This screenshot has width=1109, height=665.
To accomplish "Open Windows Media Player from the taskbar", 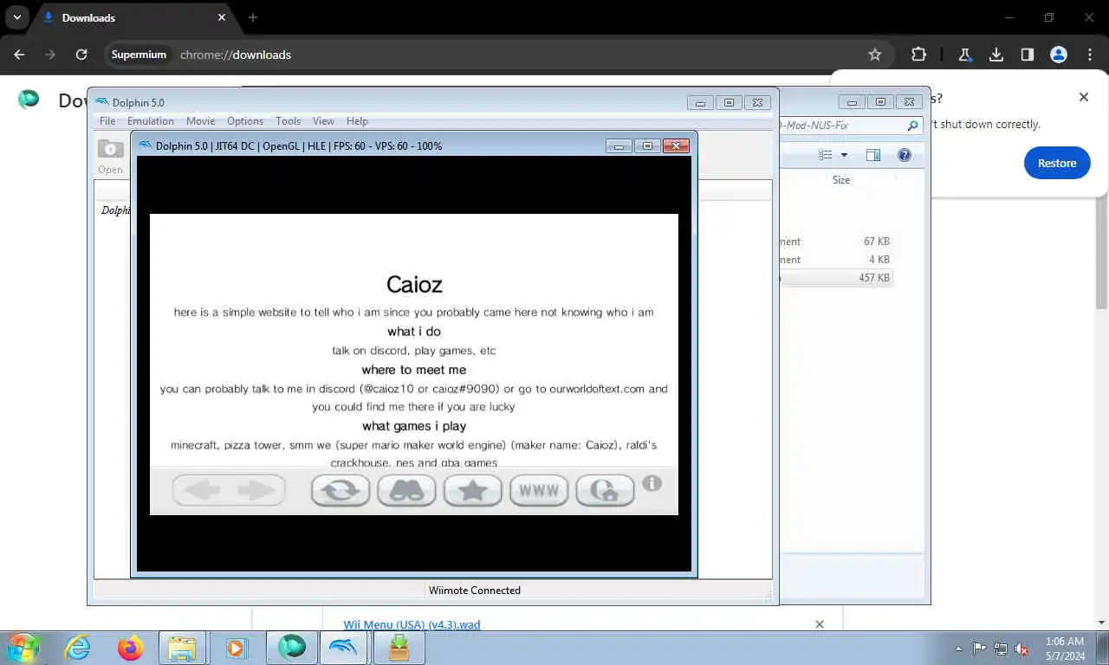I will 235,648.
